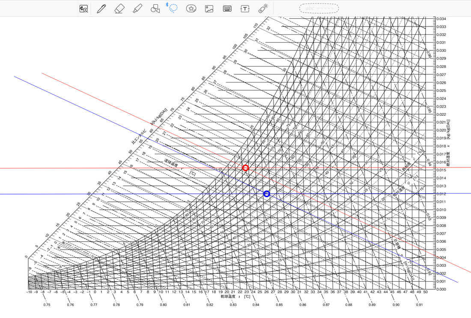Select the Eraser tool

point(119,9)
